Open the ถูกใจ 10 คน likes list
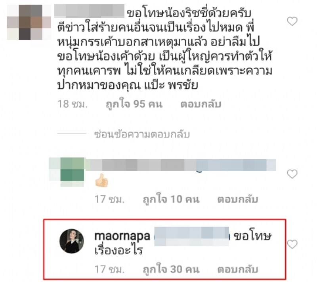The height and width of the screenshot is (282, 317). coord(171,199)
